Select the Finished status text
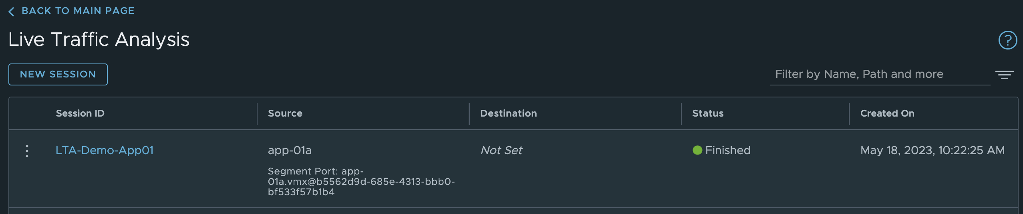1023x214 pixels. pyautogui.click(x=727, y=150)
